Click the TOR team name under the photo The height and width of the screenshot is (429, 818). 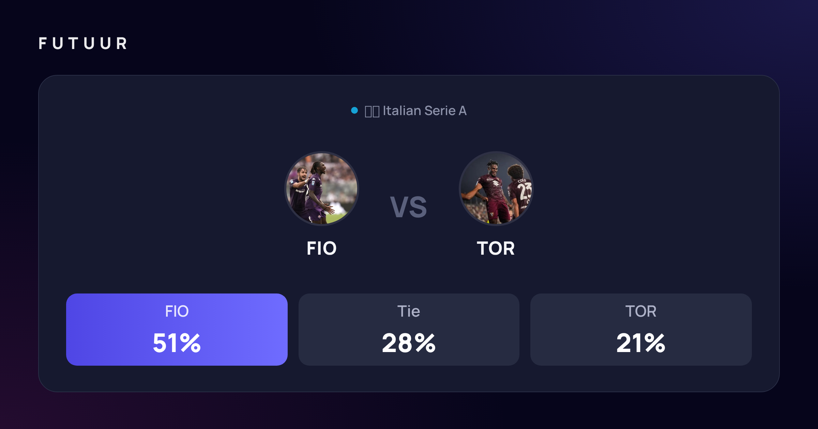(x=496, y=248)
